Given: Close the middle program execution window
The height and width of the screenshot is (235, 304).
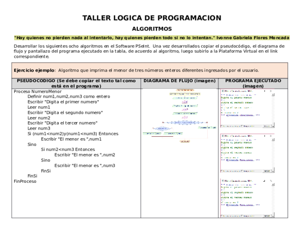Looking at the screenshot, I should (x=272, y=135).
